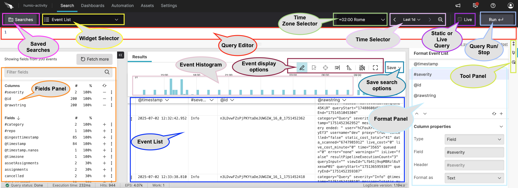This screenshot has width=518, height=188.
Task: Click the Filter fields search box
Action: tap(54, 72)
